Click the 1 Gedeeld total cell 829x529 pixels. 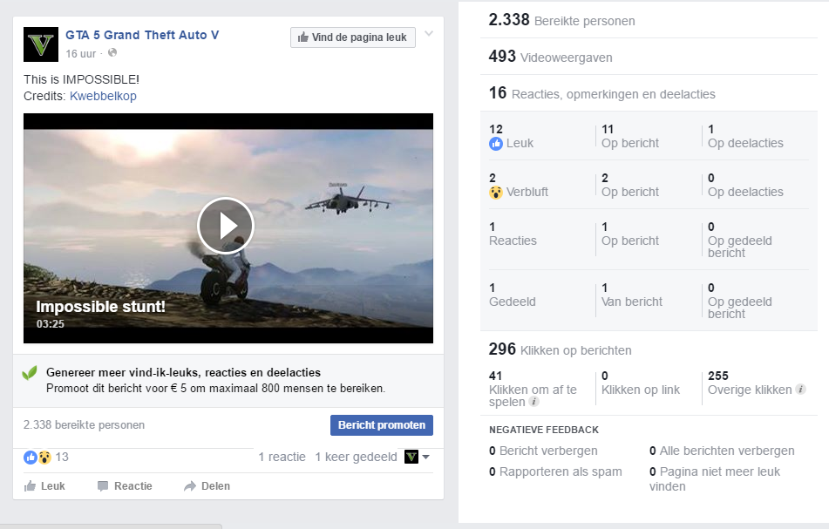point(513,295)
